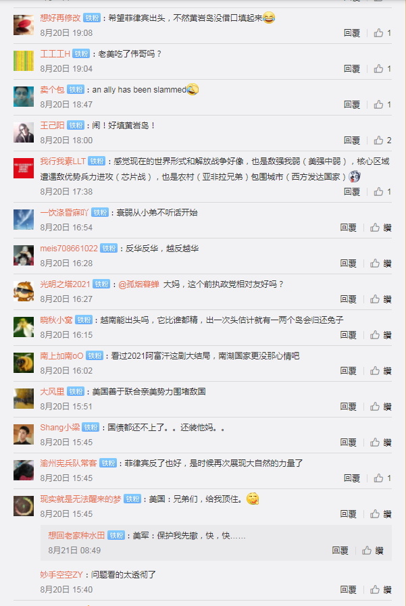The image size is (406, 606).
Task: Like 工工工H's comment with thumbs-up
Action: click(x=382, y=69)
